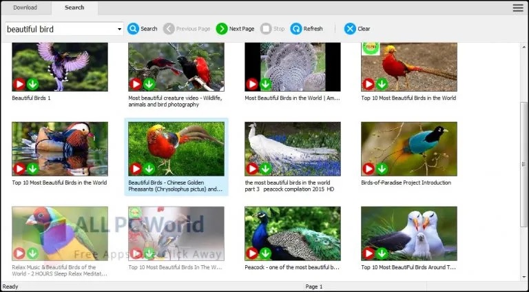Download Birds-of-Paradise Project Introduction video

[x=382, y=169]
